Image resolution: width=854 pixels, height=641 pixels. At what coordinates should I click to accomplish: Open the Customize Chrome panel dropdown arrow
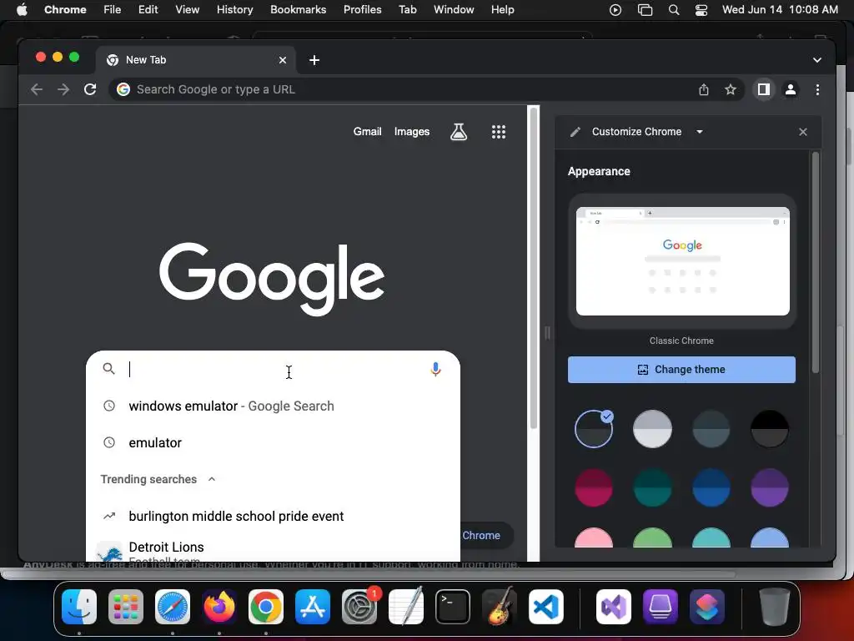[x=700, y=132]
